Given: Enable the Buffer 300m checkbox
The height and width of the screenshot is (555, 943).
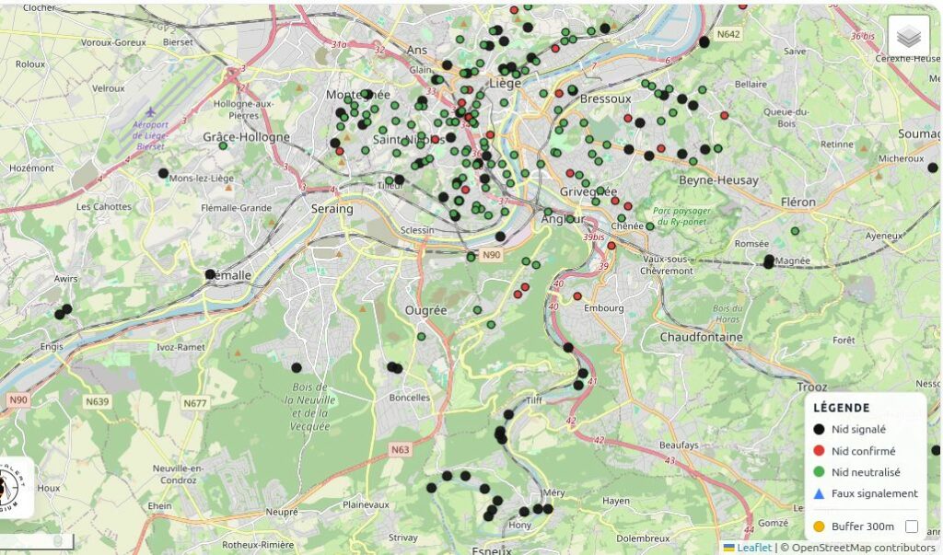Looking at the screenshot, I should tap(912, 526).
